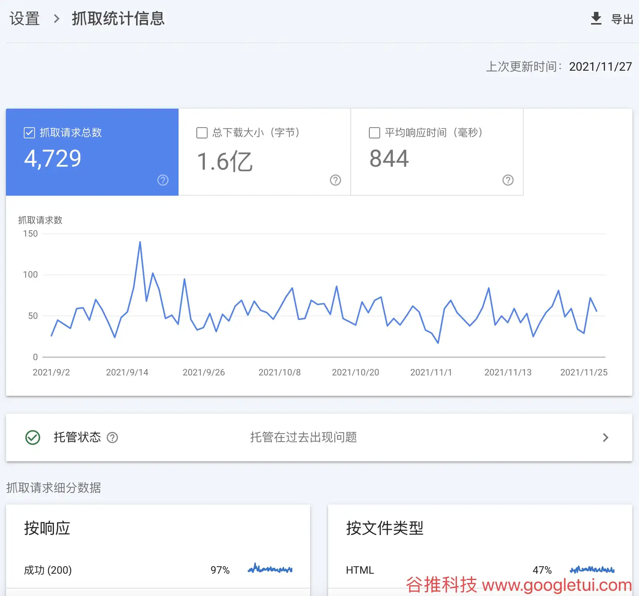This screenshot has width=639, height=596.
Task: Click the 按响应 section heading
Action: point(47,528)
